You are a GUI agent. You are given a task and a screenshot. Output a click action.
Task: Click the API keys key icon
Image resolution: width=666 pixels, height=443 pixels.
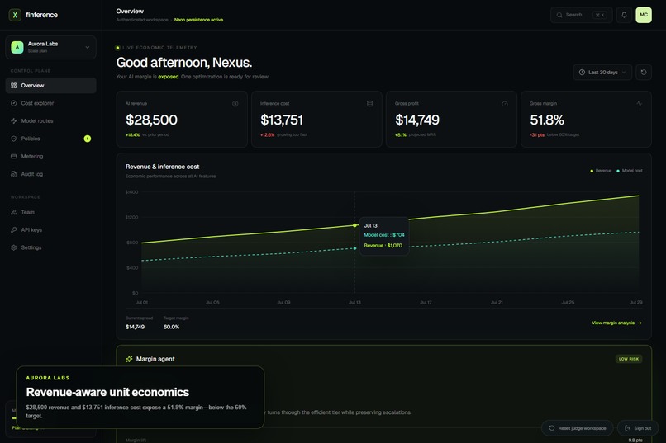click(13, 230)
